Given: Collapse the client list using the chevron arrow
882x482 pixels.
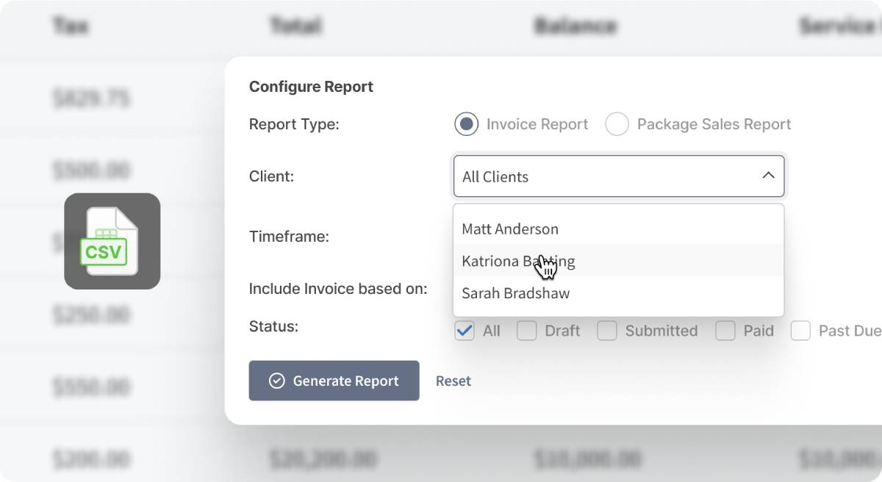Looking at the screenshot, I should click(x=768, y=176).
